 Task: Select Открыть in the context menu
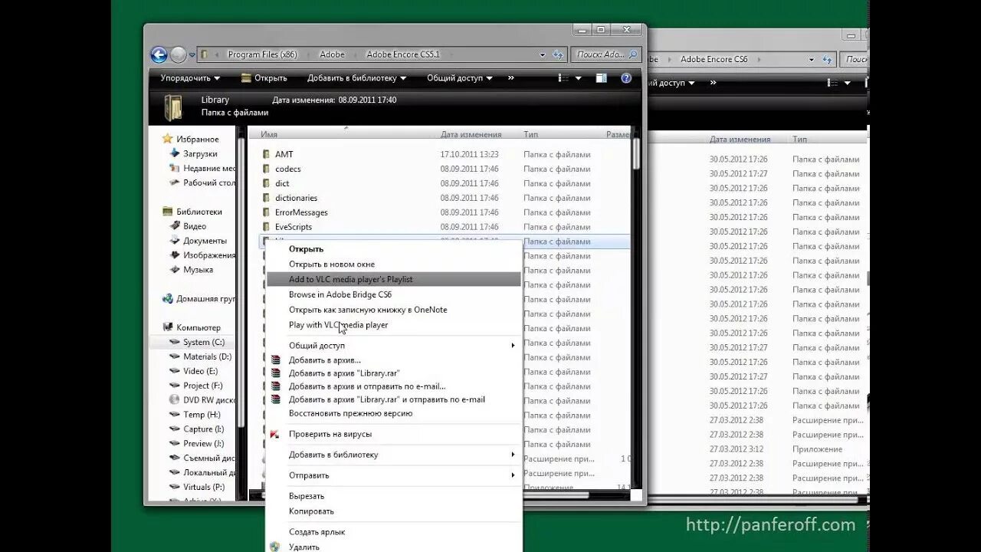(393, 249)
